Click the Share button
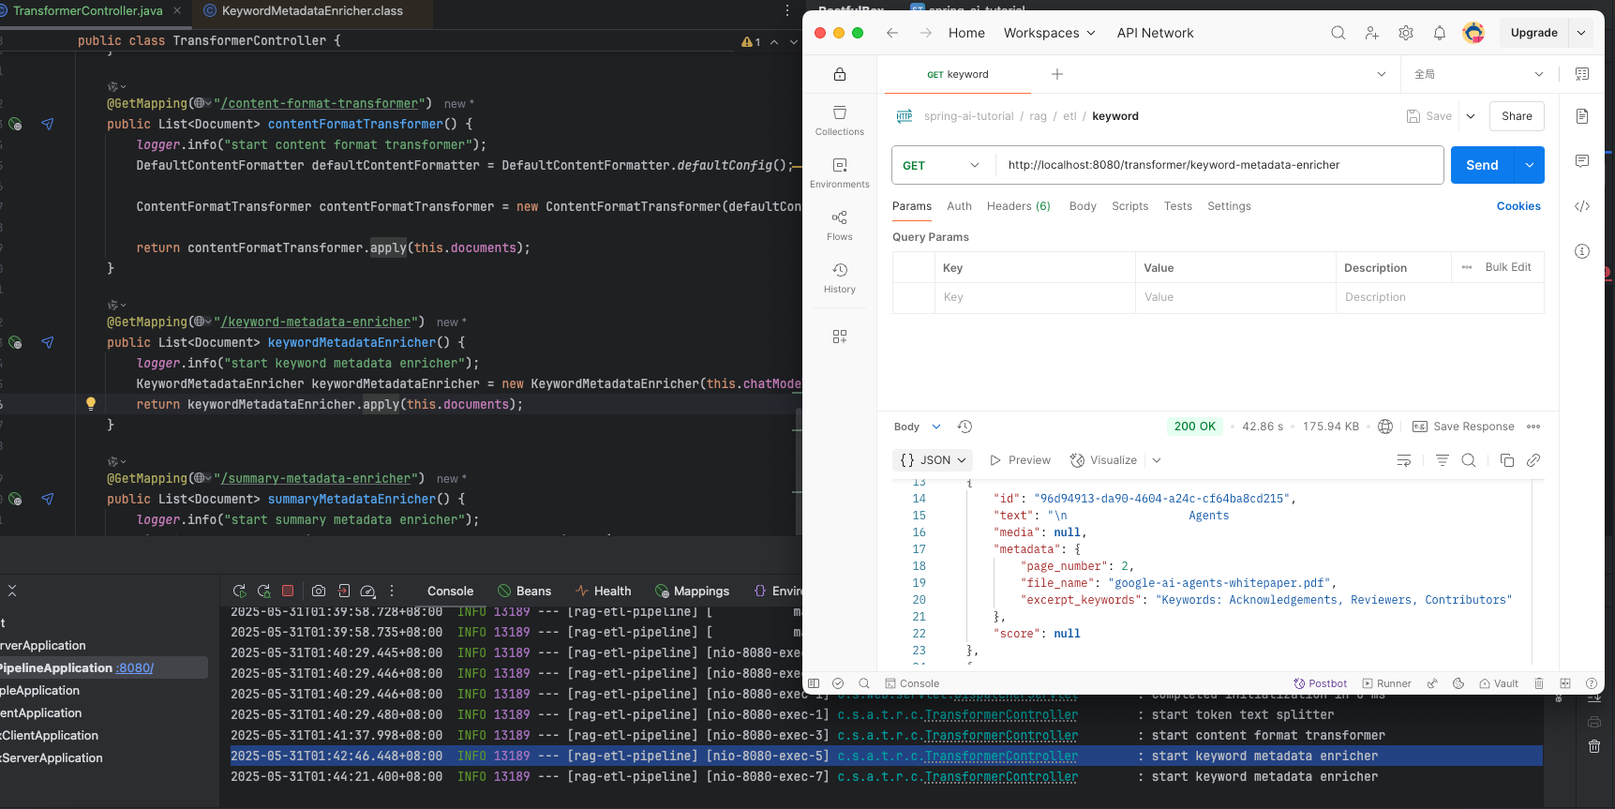 [1517, 116]
